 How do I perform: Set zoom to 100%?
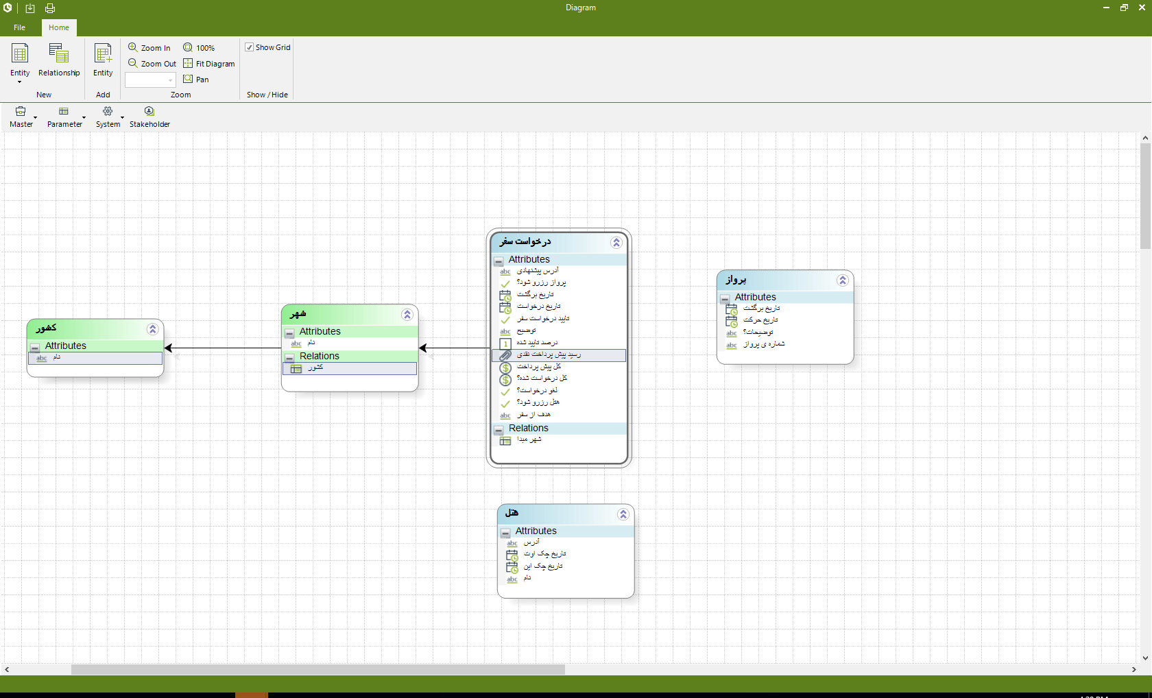[199, 47]
